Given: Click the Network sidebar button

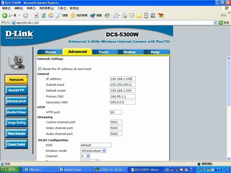Looking at the screenshot, I should pyautogui.click(x=16, y=79).
